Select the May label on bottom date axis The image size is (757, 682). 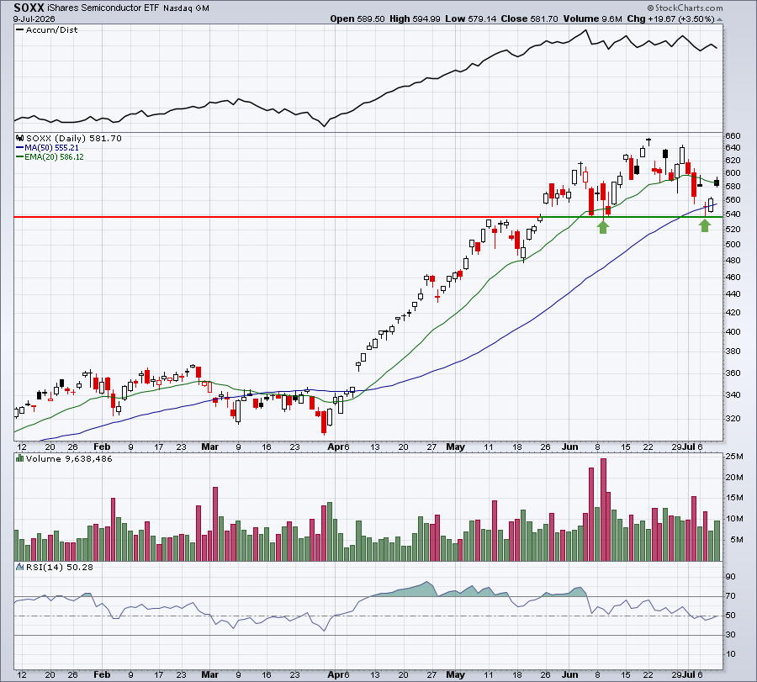coord(455,674)
